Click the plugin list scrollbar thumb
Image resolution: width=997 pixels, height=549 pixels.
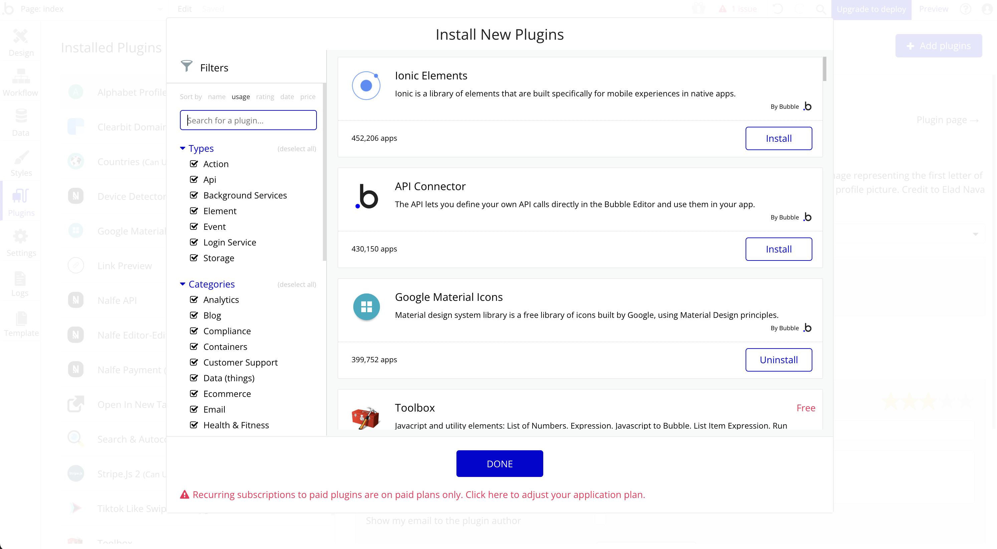coord(824,69)
